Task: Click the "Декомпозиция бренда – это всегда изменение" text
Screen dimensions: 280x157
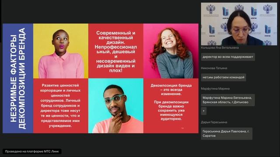Action: coord(171,90)
